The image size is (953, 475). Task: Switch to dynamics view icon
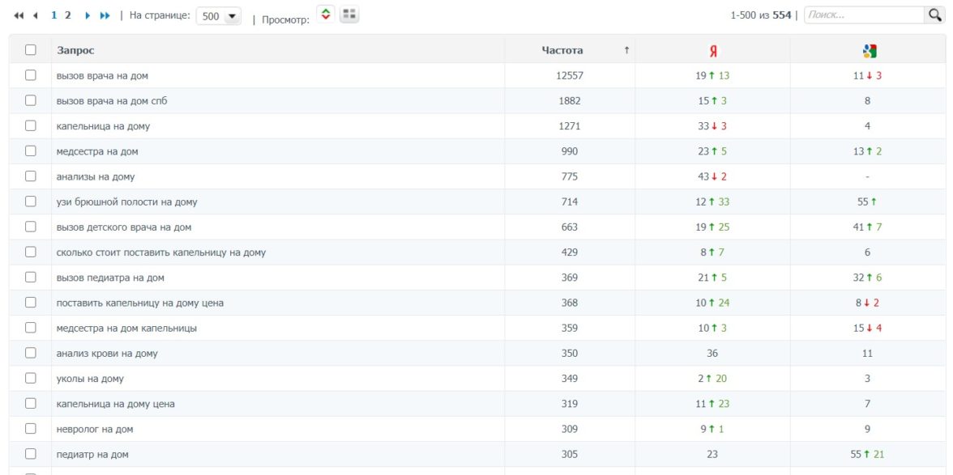(x=326, y=15)
